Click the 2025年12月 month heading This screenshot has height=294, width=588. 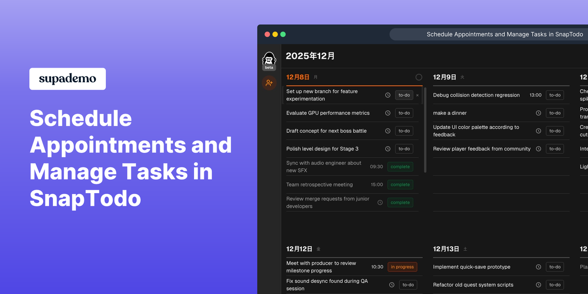click(x=310, y=56)
